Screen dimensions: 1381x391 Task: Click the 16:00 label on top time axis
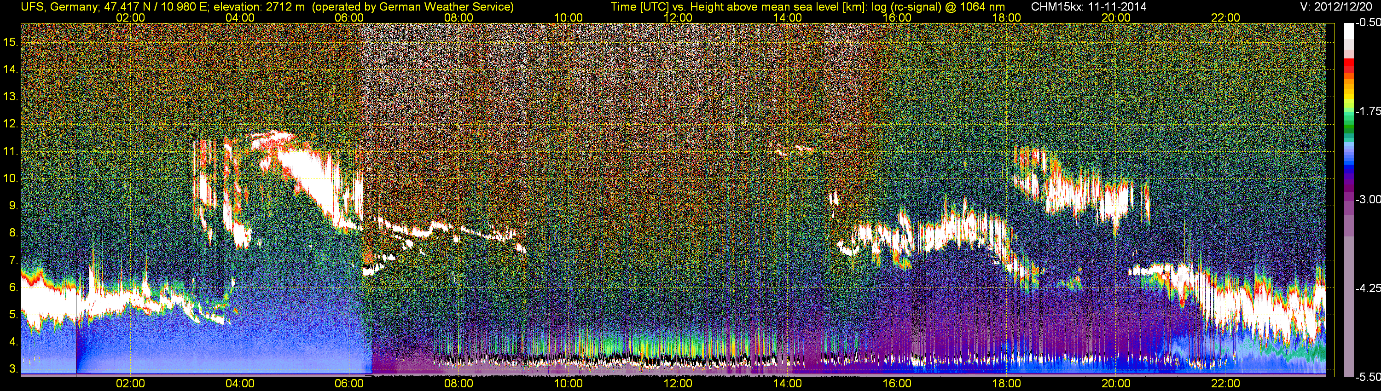point(897,17)
